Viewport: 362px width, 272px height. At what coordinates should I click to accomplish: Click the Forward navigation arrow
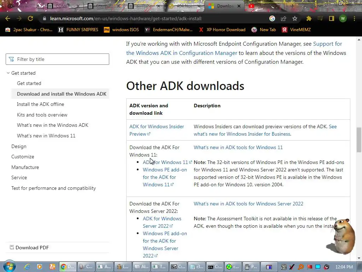tap(19, 18)
